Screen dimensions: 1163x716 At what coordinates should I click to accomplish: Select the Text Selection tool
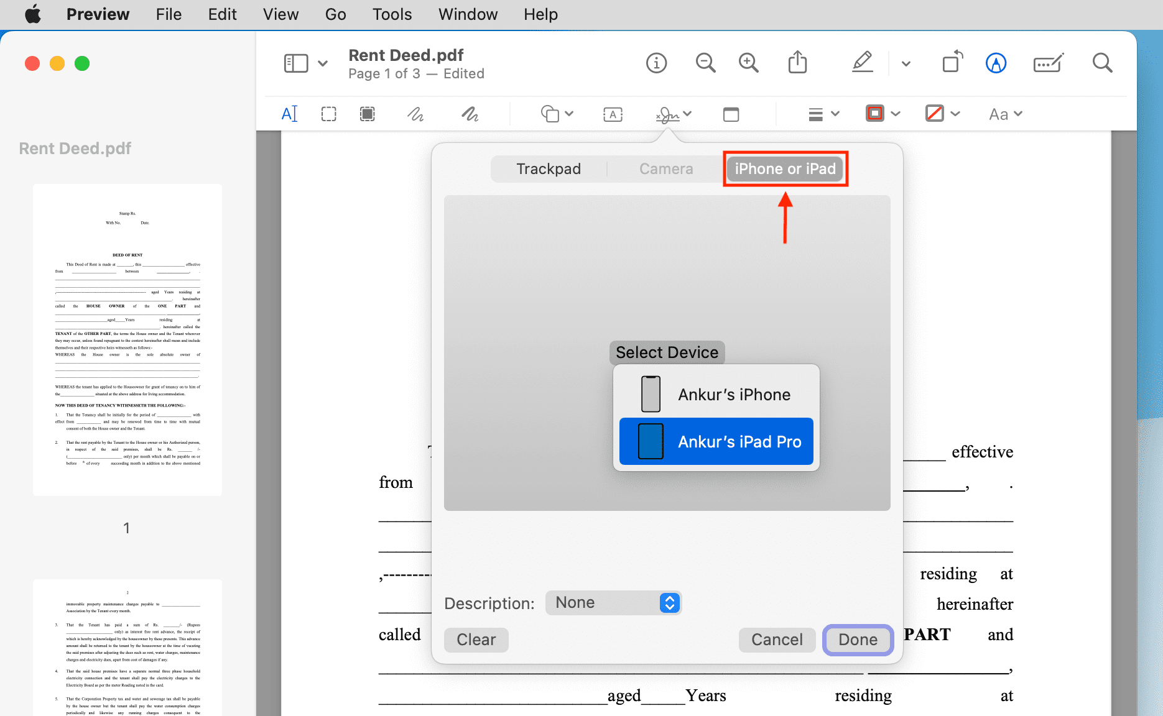click(290, 114)
